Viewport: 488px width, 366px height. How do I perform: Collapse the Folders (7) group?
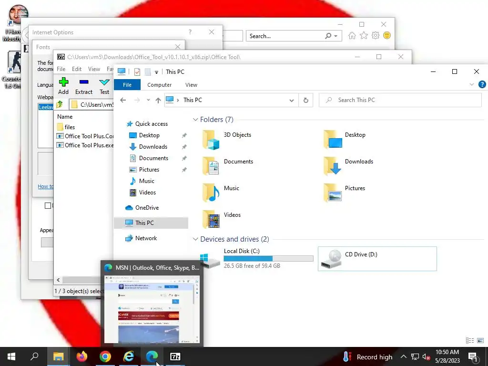(x=195, y=120)
